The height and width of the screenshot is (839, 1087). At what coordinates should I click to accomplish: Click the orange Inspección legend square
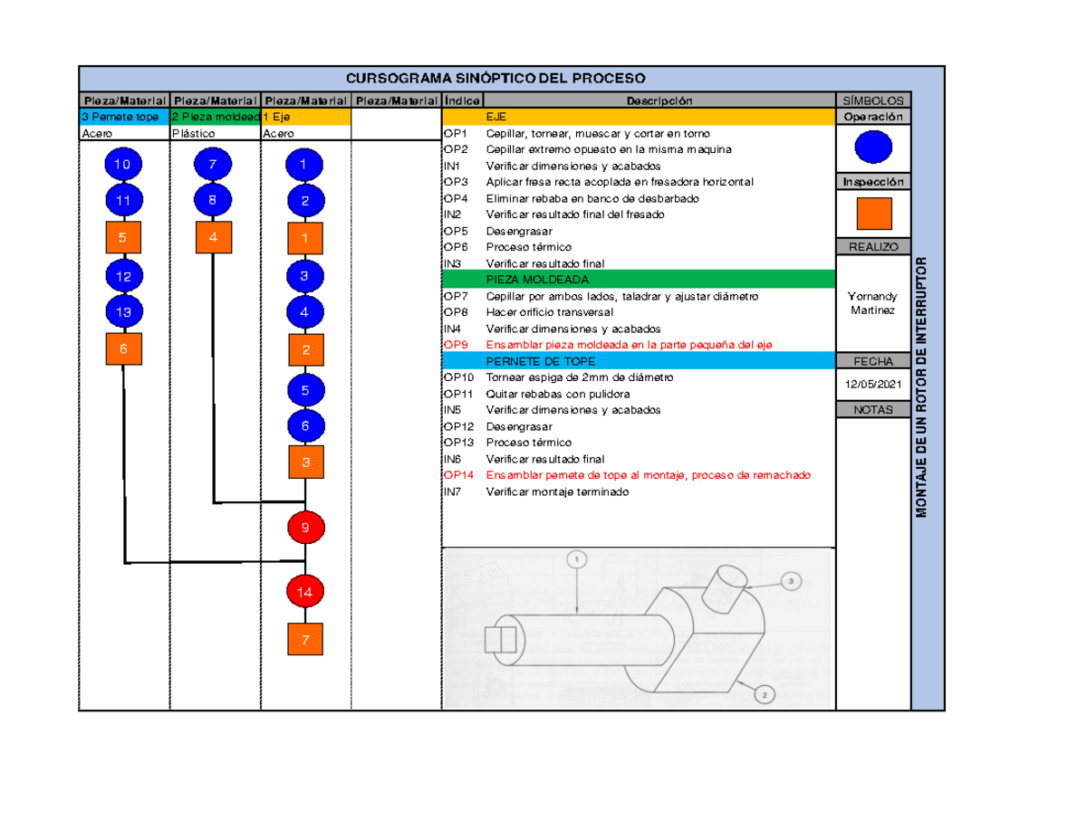873,214
